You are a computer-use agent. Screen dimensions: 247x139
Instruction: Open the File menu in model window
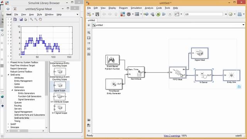click(x=89, y=8)
